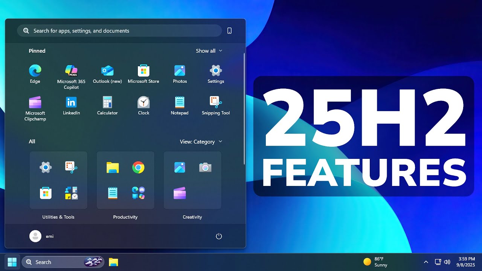Click the taskbar Search box

click(63, 262)
